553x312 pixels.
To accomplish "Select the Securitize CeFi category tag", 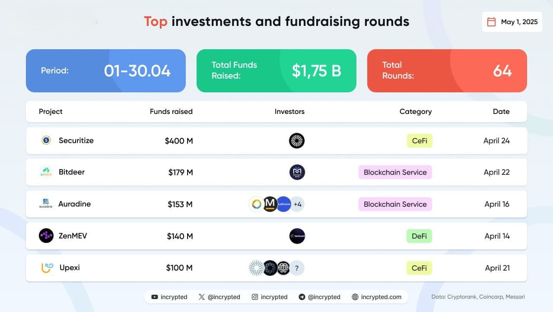I will [420, 141].
